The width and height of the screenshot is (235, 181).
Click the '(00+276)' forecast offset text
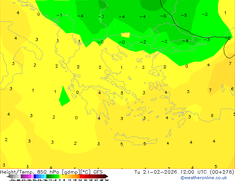pos(222,172)
